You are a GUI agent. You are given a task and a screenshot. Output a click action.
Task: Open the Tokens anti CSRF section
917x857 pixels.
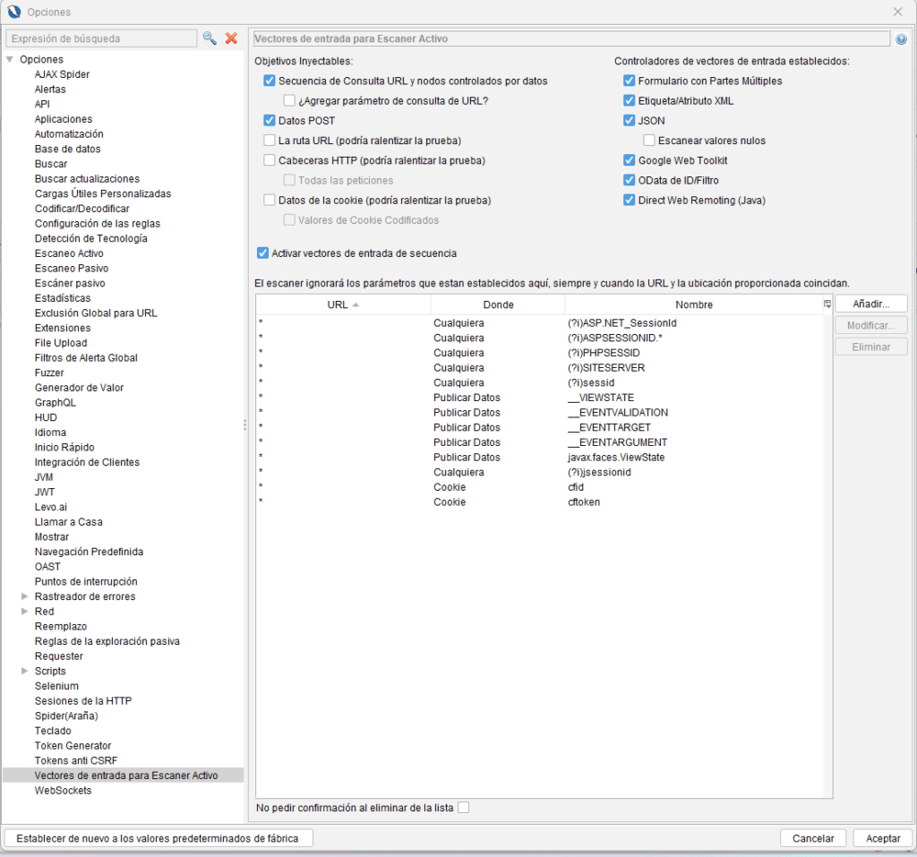(x=76, y=760)
